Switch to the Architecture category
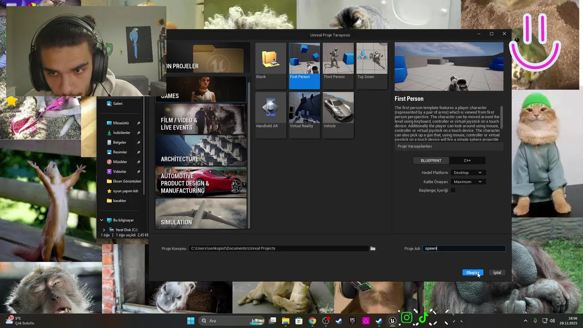Screen dimensions: 583x328 201,151
